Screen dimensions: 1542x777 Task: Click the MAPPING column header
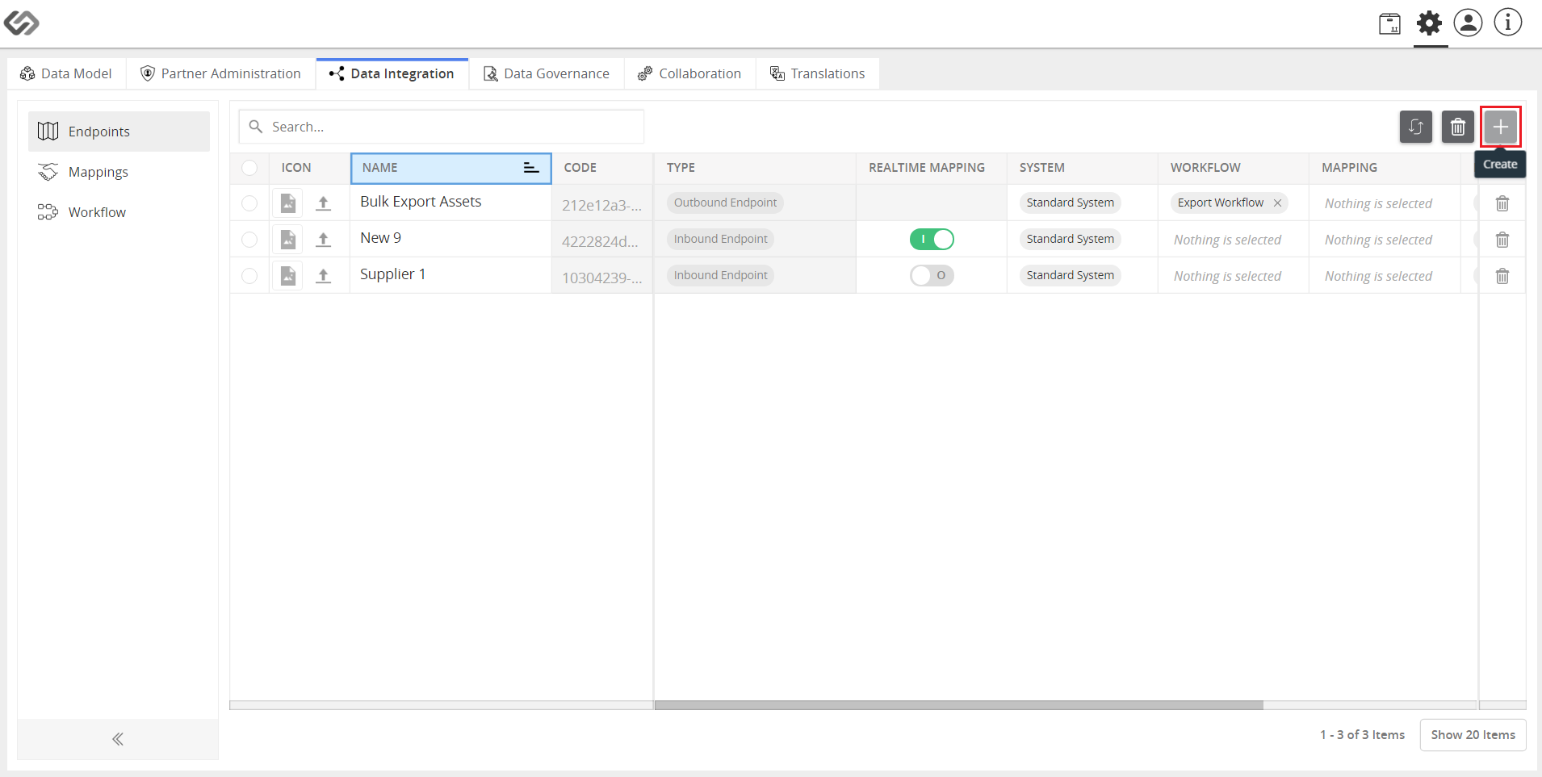click(x=1384, y=168)
